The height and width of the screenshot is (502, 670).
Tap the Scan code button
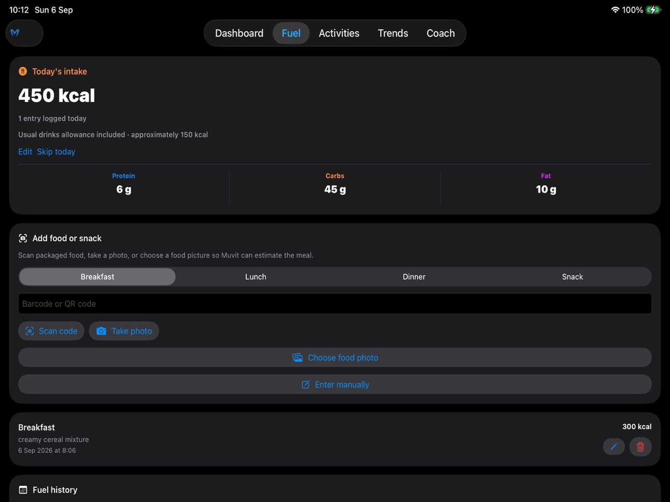point(51,331)
